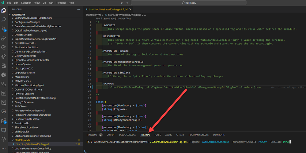Open the Edit menu
The height and width of the screenshot is (153, 306).
16,3
